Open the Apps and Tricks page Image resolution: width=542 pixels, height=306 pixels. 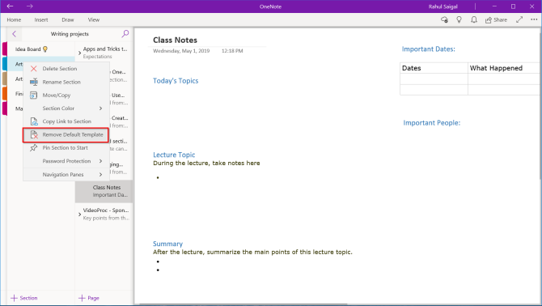click(105, 53)
